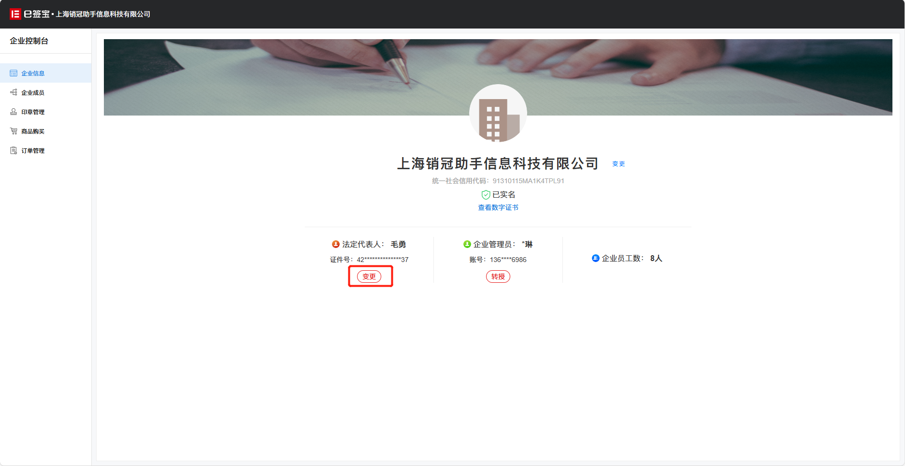Screen dimensions: 905x466
Task: Open 商品购买 menu item
Action: click(45, 131)
